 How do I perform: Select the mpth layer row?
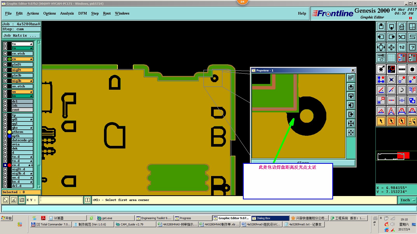click(22, 136)
